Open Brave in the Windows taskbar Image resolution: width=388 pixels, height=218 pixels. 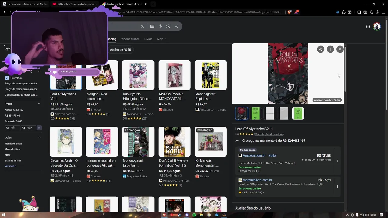click(165, 215)
